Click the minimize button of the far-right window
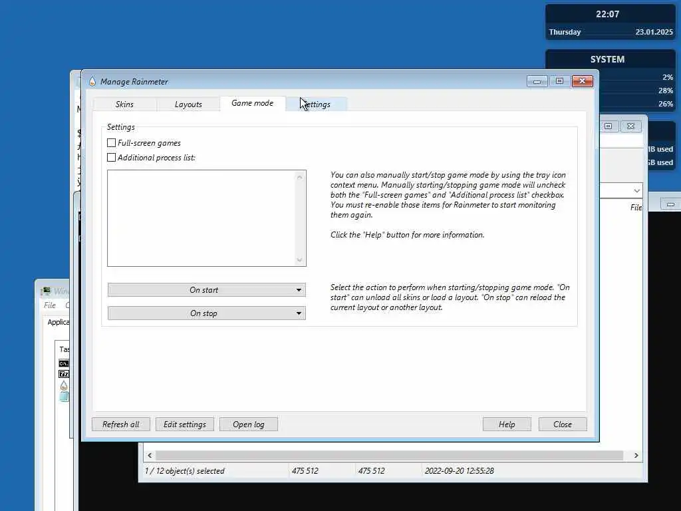681x511 pixels. coord(670,204)
